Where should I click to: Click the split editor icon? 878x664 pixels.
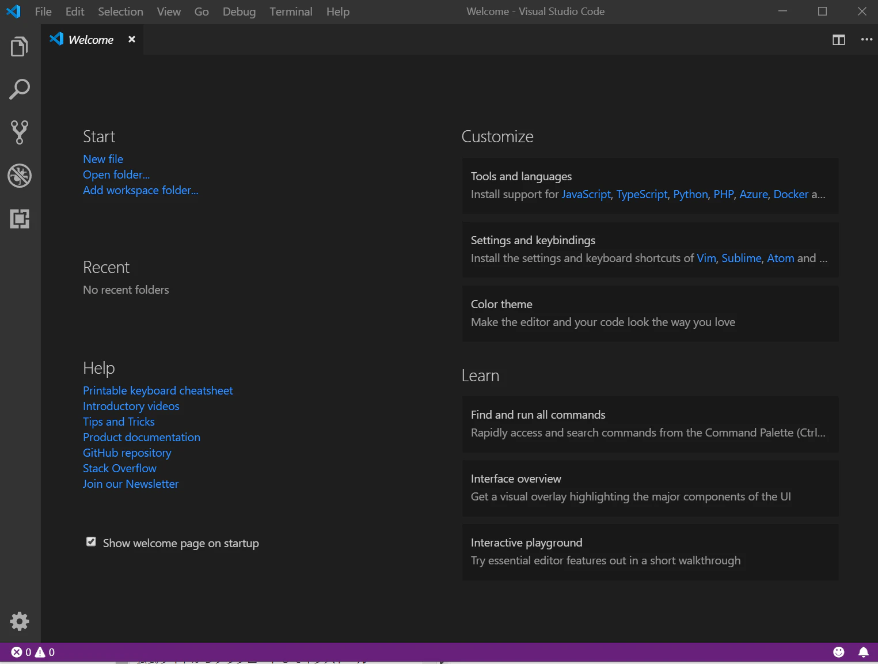(839, 40)
